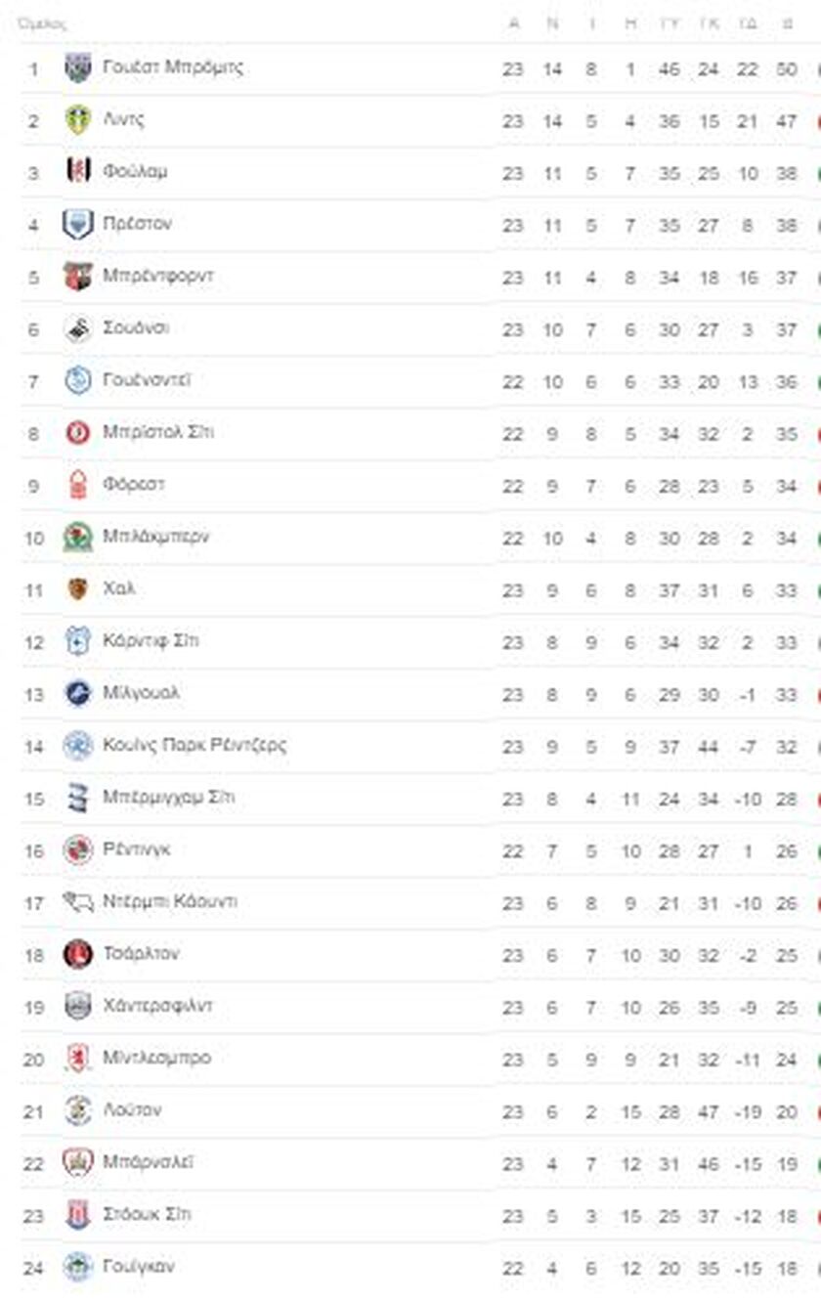Click the 50 points value for first place
821x1301 pixels.
point(787,69)
